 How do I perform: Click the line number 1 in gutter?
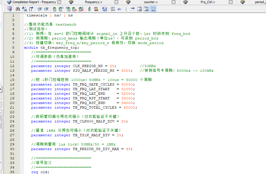coord(13,15)
